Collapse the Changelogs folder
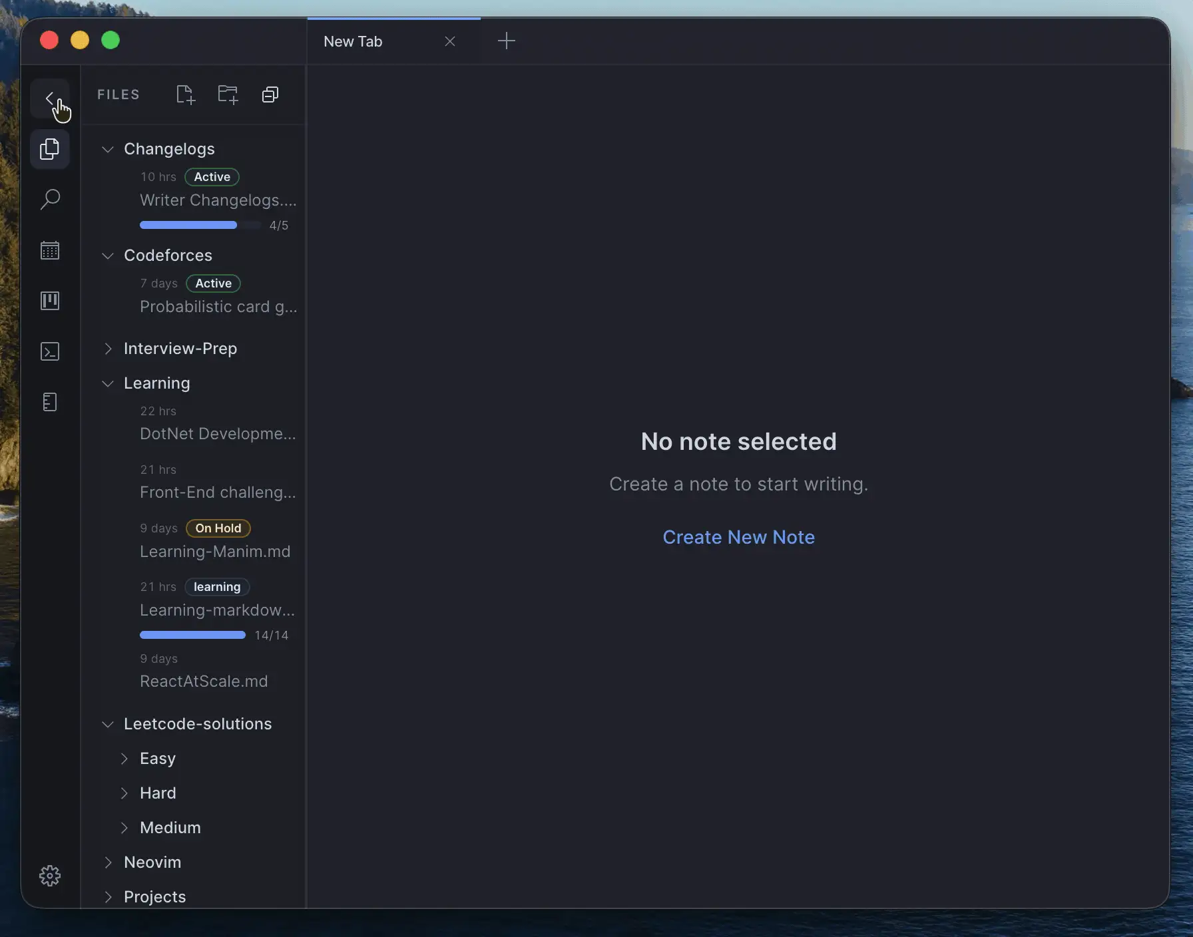1193x937 pixels. [x=107, y=149]
